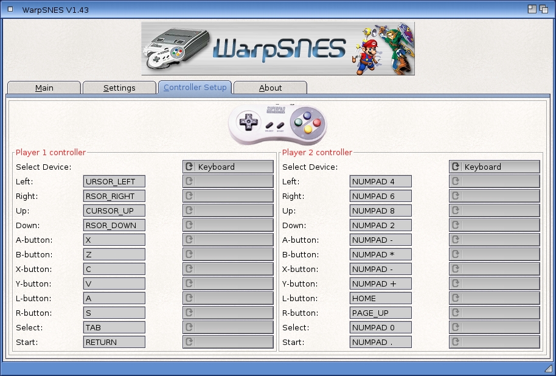Click Player 2 B-button field NUMPAD *
Image resolution: width=556 pixels, height=376 pixels.
380,254
